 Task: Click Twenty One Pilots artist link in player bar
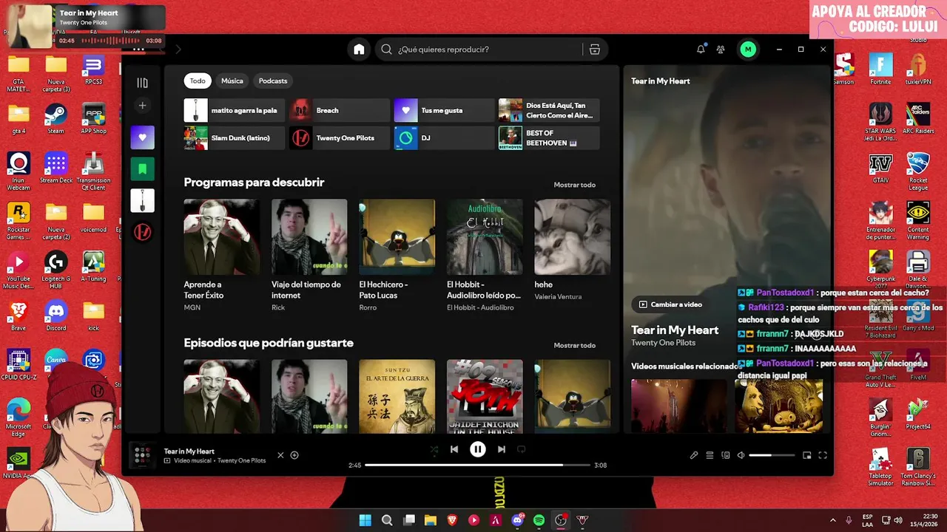(x=241, y=461)
